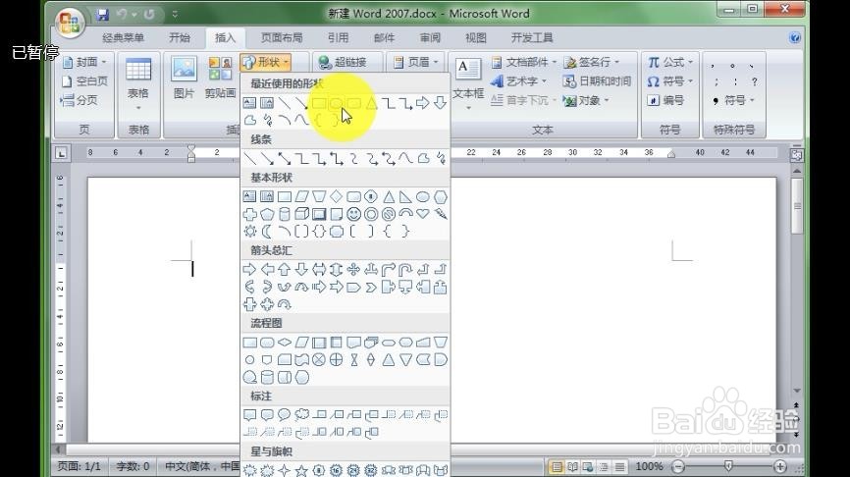This screenshot has width=850, height=477.
Task: Toggle the ruler button above scrollbar
Action: 796,155
